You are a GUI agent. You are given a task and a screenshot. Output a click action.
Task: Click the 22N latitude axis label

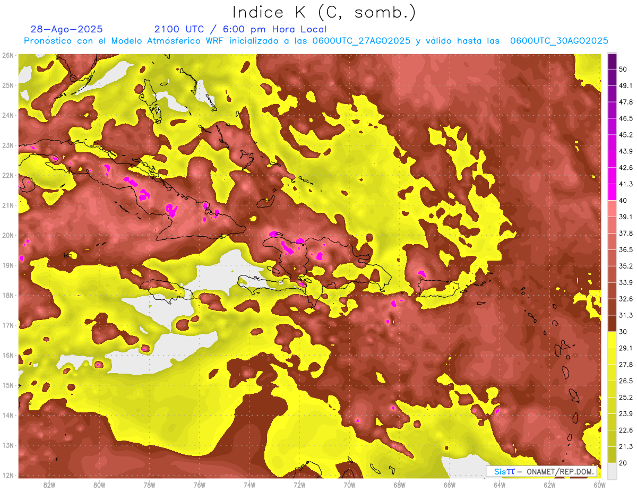tap(8, 175)
